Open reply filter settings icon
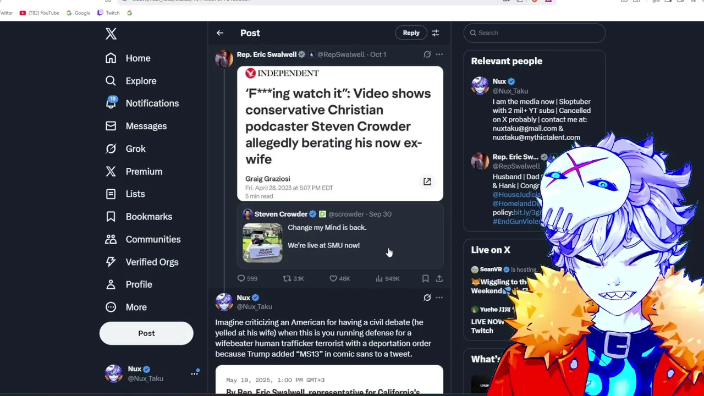The height and width of the screenshot is (396, 704). pyautogui.click(x=436, y=33)
